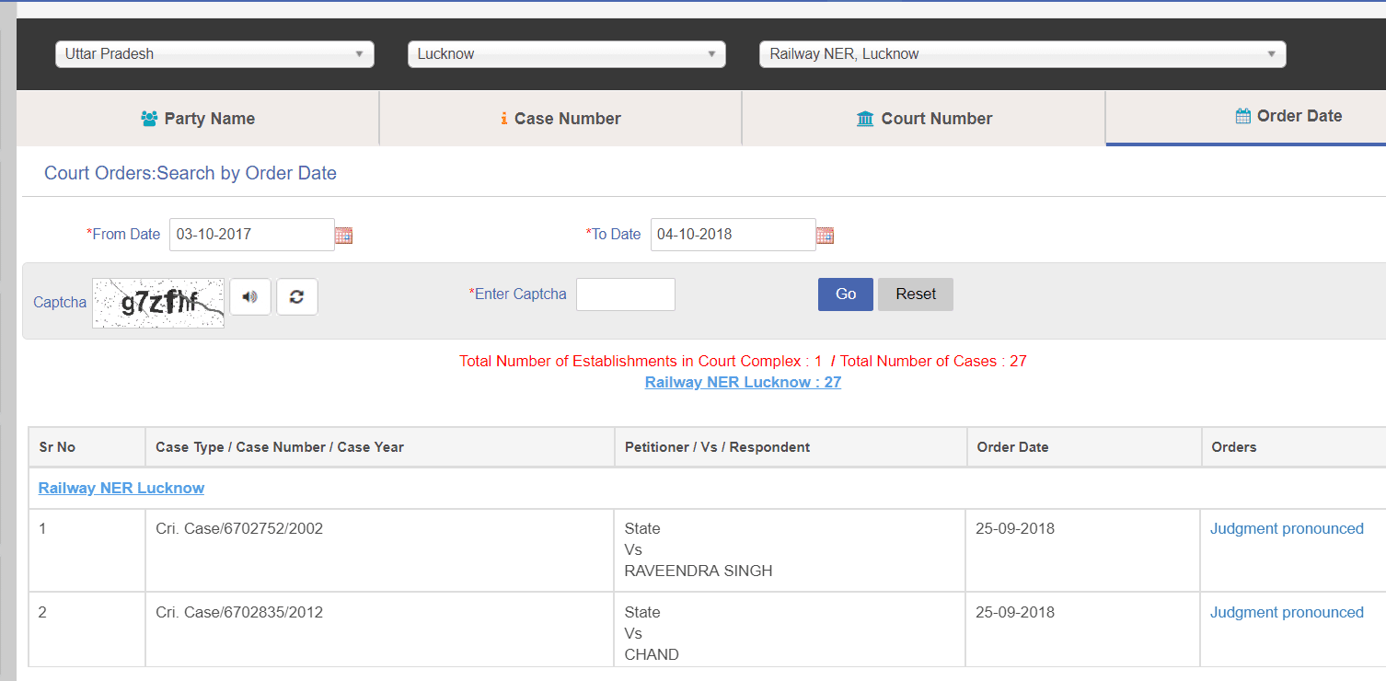The image size is (1386, 681).
Task: Open the To Date calendar picker icon
Action: pyautogui.click(x=825, y=236)
